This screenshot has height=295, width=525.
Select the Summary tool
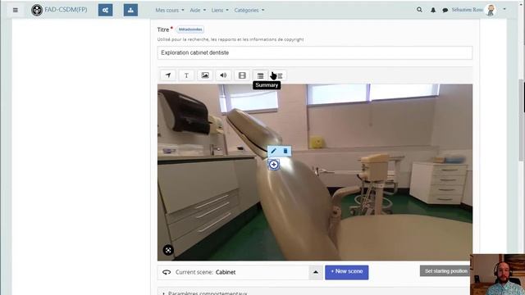[x=261, y=75]
